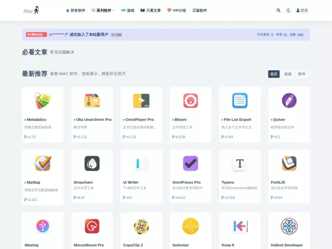Open the ForkLift app icon

(289, 163)
